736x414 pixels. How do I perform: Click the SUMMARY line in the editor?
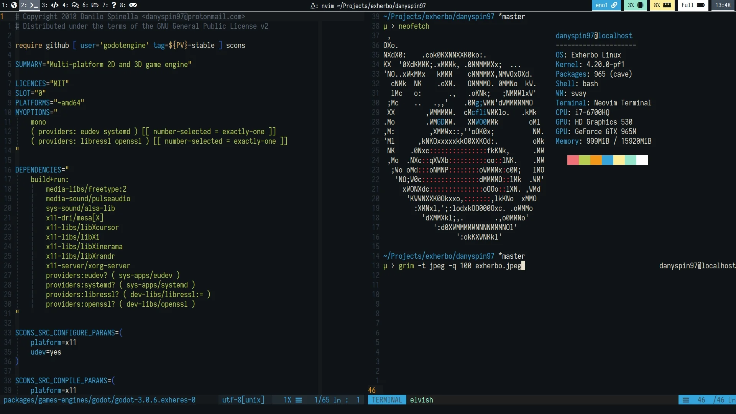pos(103,64)
